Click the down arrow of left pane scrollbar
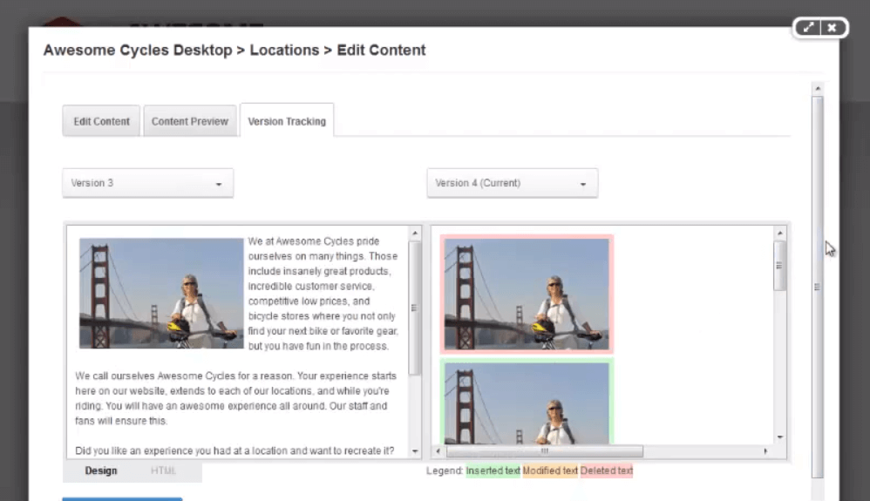870x501 pixels. tap(415, 451)
